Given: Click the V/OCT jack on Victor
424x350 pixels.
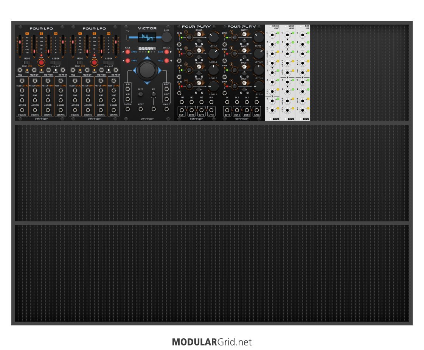Looking at the screenshot, I should pyautogui.click(x=141, y=109).
